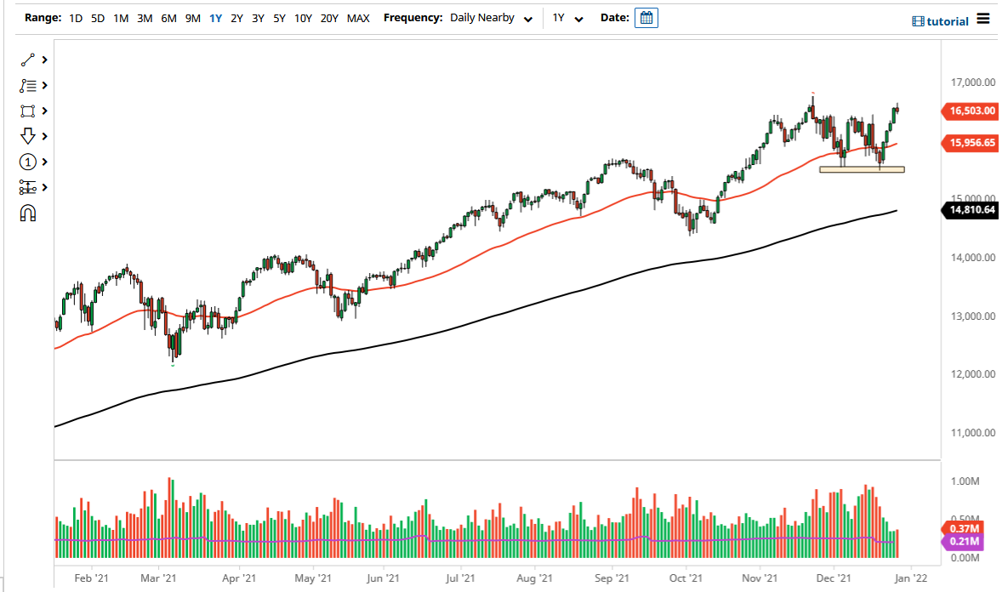The width and height of the screenshot is (1008, 592).
Task: Click the tutorial film strip icon
Action: click(917, 20)
